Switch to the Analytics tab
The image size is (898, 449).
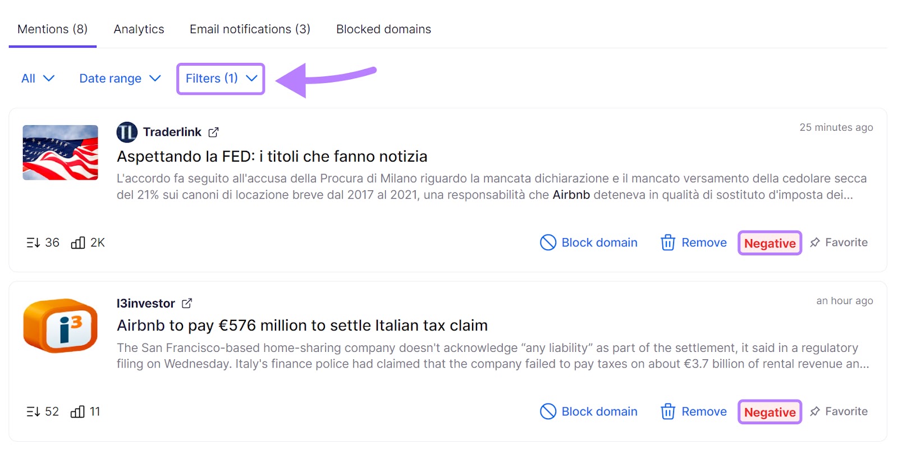coord(139,29)
